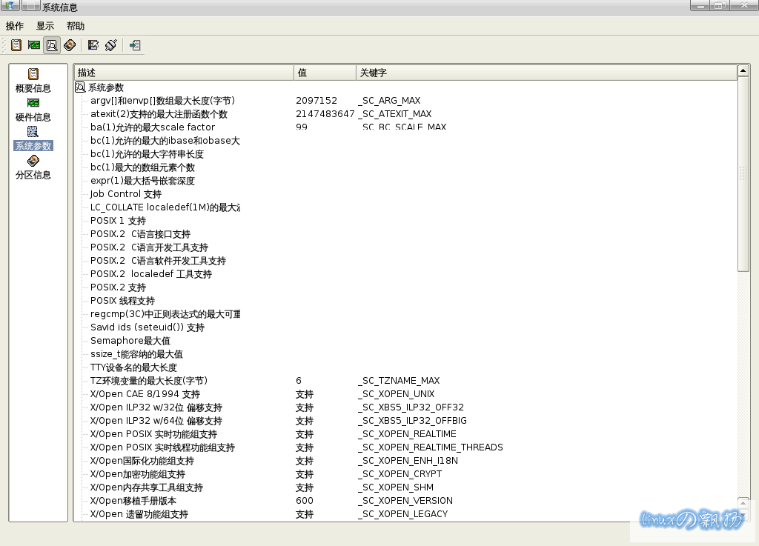
Task: Click the magnifier system parameters toolbar icon
Action: [52, 45]
